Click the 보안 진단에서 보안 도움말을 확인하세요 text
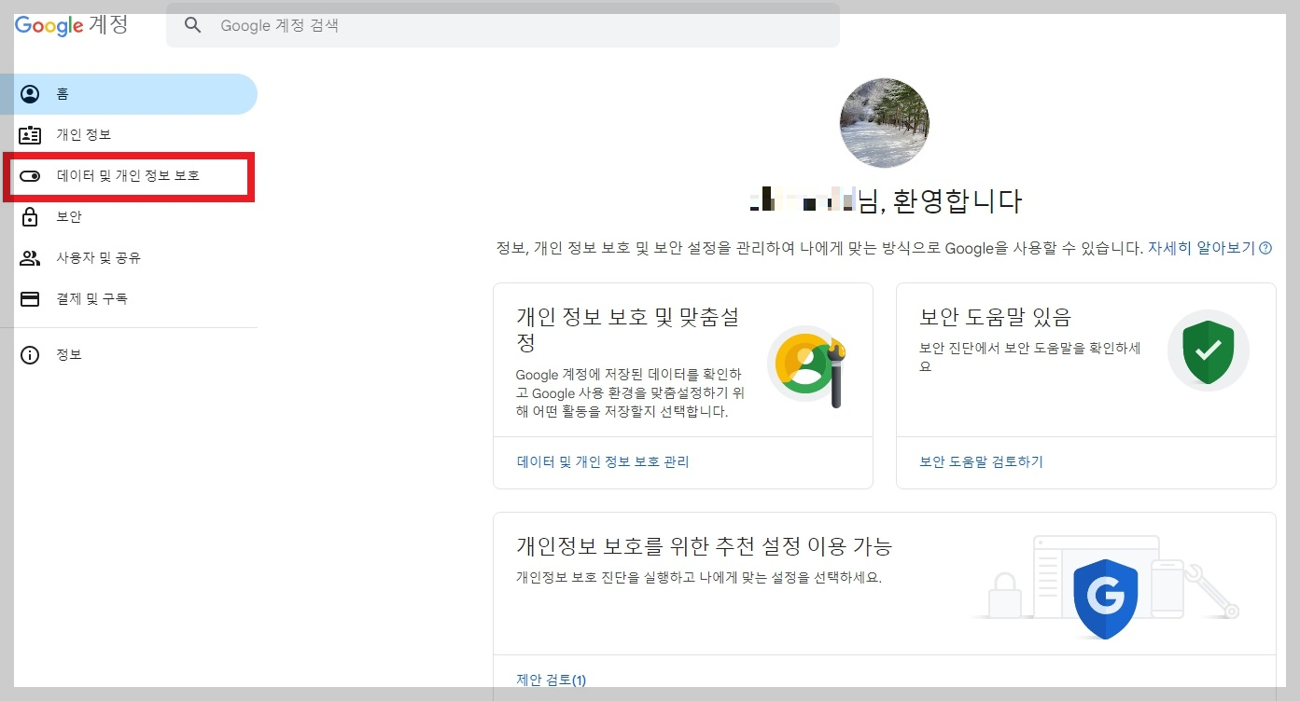The width and height of the screenshot is (1300, 701). point(1030,357)
